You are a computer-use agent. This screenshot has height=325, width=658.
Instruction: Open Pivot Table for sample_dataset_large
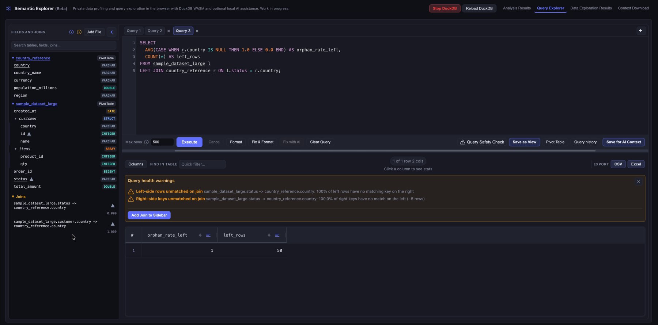[x=106, y=104]
